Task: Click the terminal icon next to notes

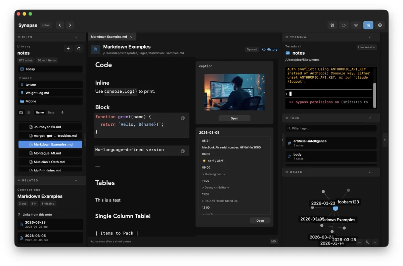Action: (287, 53)
